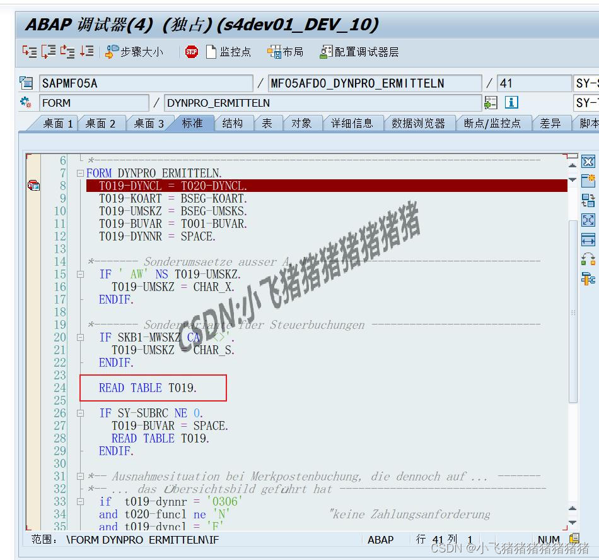Click the Continue execution icon
599x560 pixels.
[87, 51]
